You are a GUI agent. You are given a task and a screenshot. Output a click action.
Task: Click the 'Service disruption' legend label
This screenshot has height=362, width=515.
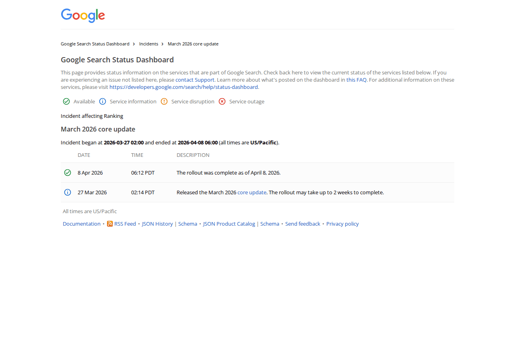pos(193,101)
